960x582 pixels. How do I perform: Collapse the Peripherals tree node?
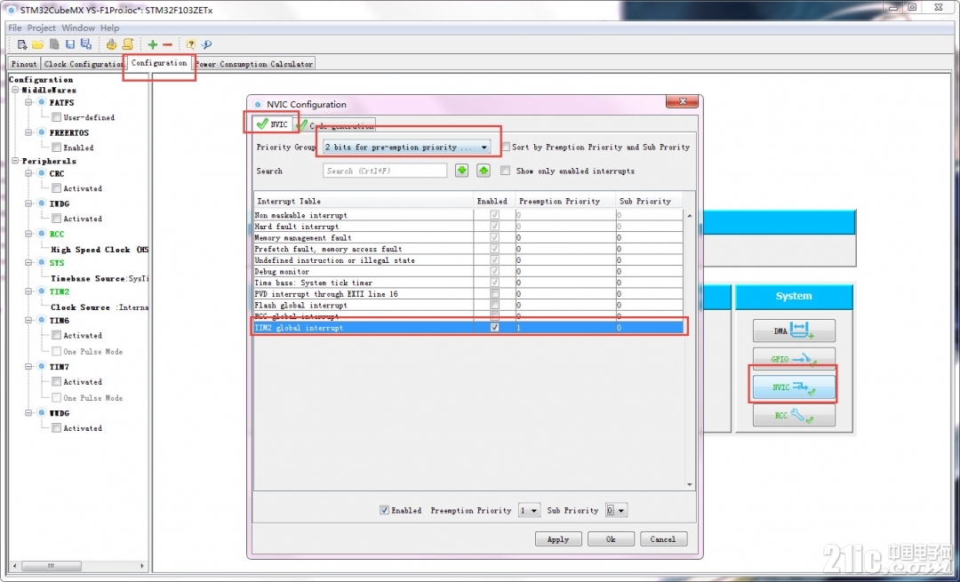point(15,161)
